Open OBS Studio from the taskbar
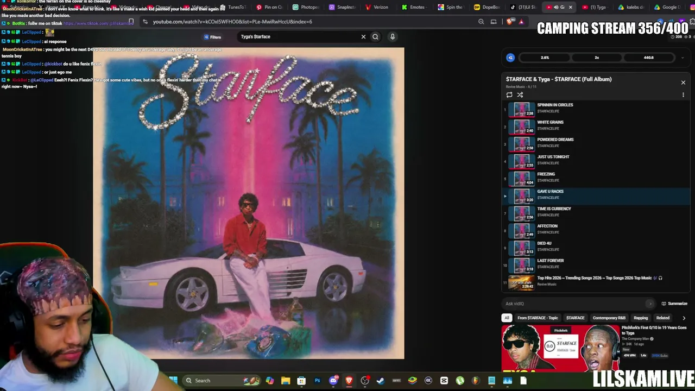Image resolution: width=695 pixels, height=391 pixels. pos(365,381)
